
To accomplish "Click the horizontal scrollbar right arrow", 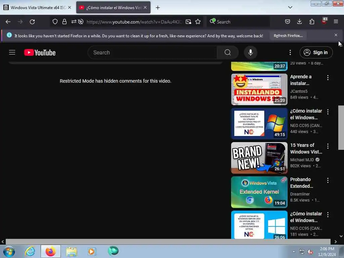I will pos(336,242).
